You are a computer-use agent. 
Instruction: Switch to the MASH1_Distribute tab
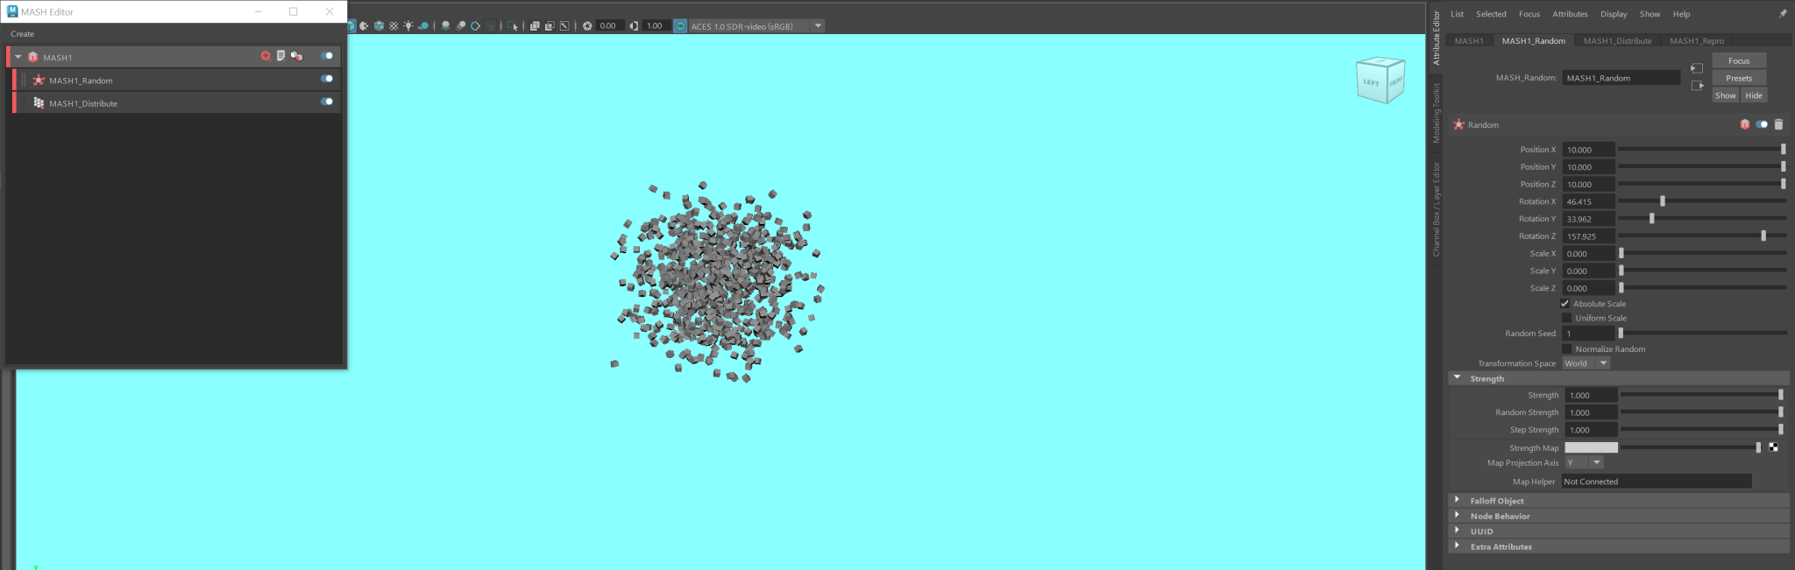pos(1617,41)
